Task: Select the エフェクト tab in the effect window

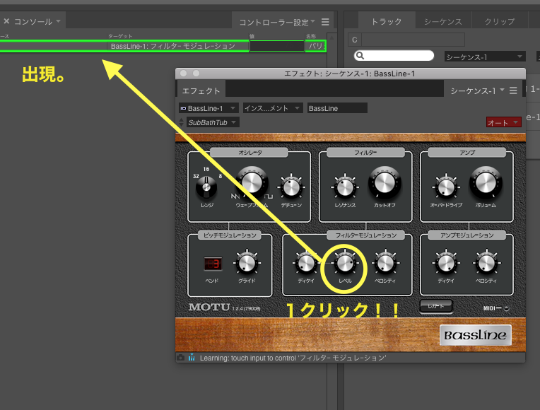Action: 201,91
